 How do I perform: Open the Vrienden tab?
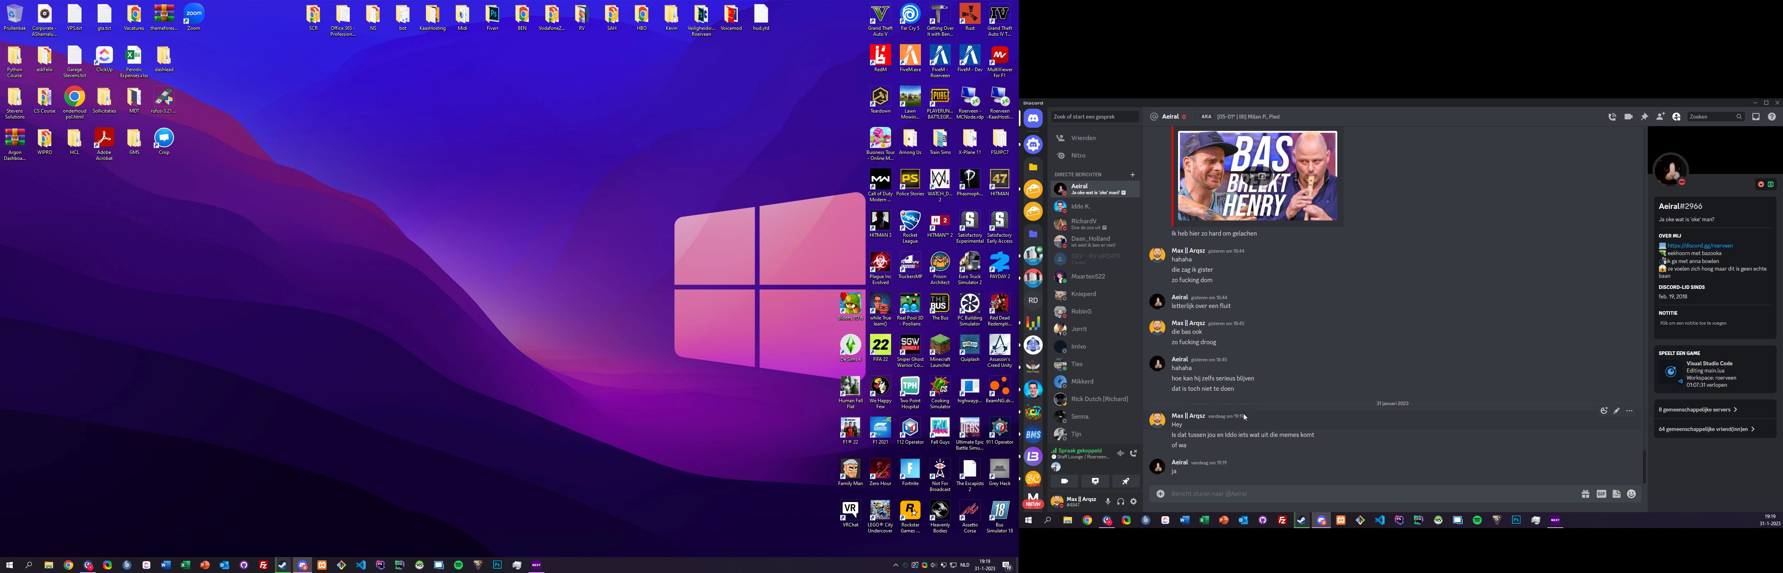click(1083, 138)
